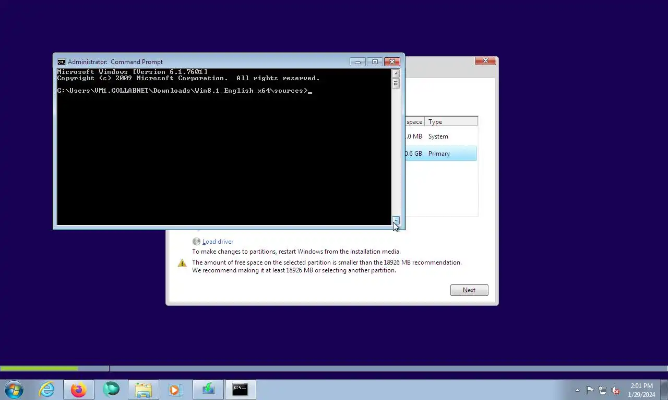Image resolution: width=668 pixels, height=400 pixels.
Task: Show hidden system tray icons arrow
Action: [577, 390]
